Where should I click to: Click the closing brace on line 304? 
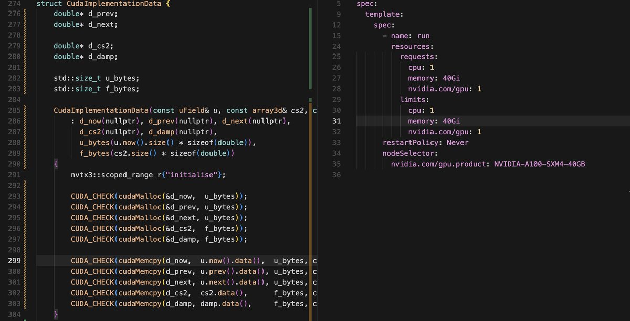pyautogui.click(x=56, y=315)
